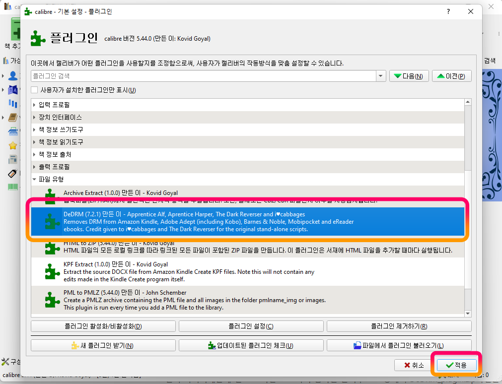
Task: Toggle show only user-installed plugins checkbox
Action: (34, 90)
